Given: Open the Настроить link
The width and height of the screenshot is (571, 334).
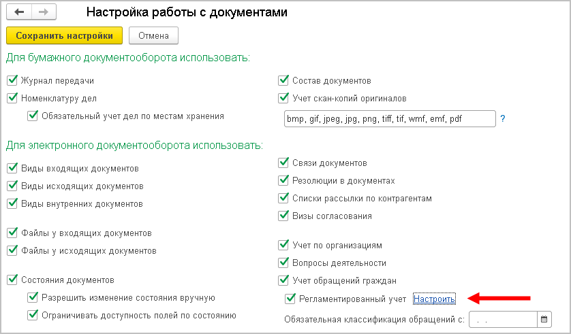Looking at the screenshot, I should 434,299.
